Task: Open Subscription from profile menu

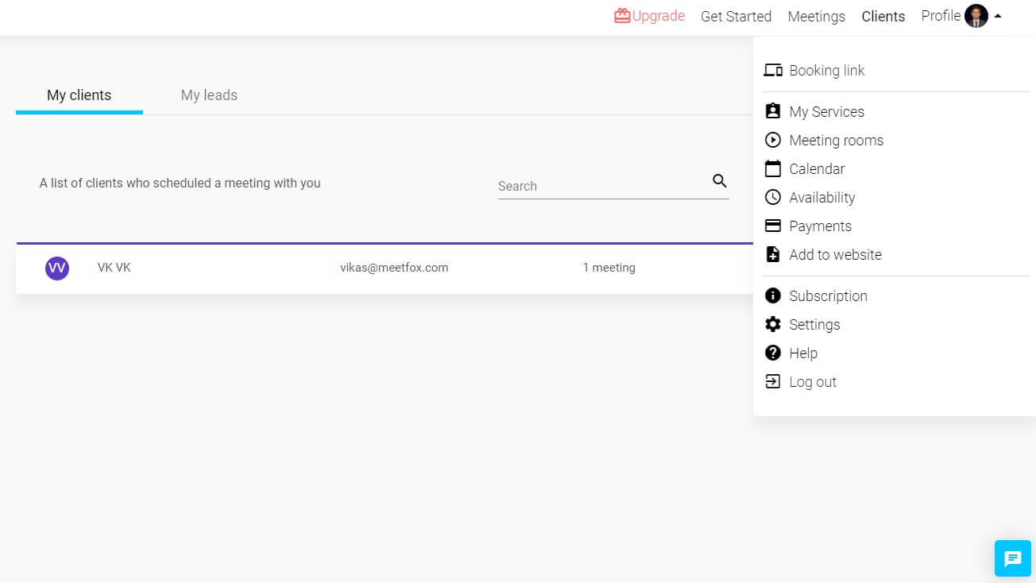Action: pos(828,296)
